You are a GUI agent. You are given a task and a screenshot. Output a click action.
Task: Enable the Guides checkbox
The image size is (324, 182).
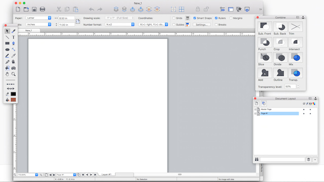174,25
